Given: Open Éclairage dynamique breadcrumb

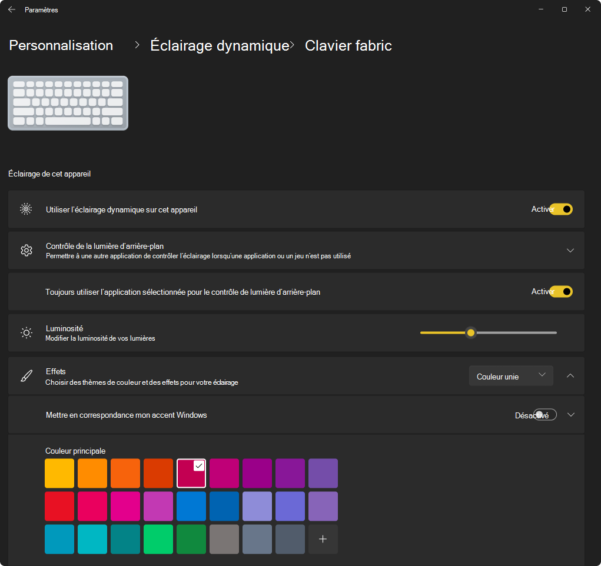Looking at the screenshot, I should point(220,45).
